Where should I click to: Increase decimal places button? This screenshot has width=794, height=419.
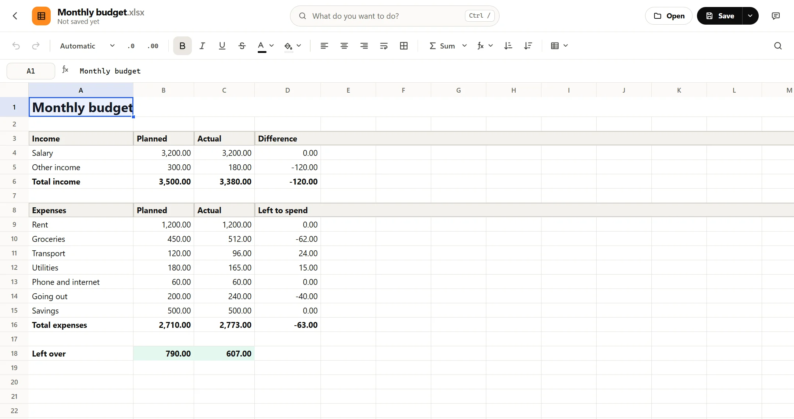(153, 46)
